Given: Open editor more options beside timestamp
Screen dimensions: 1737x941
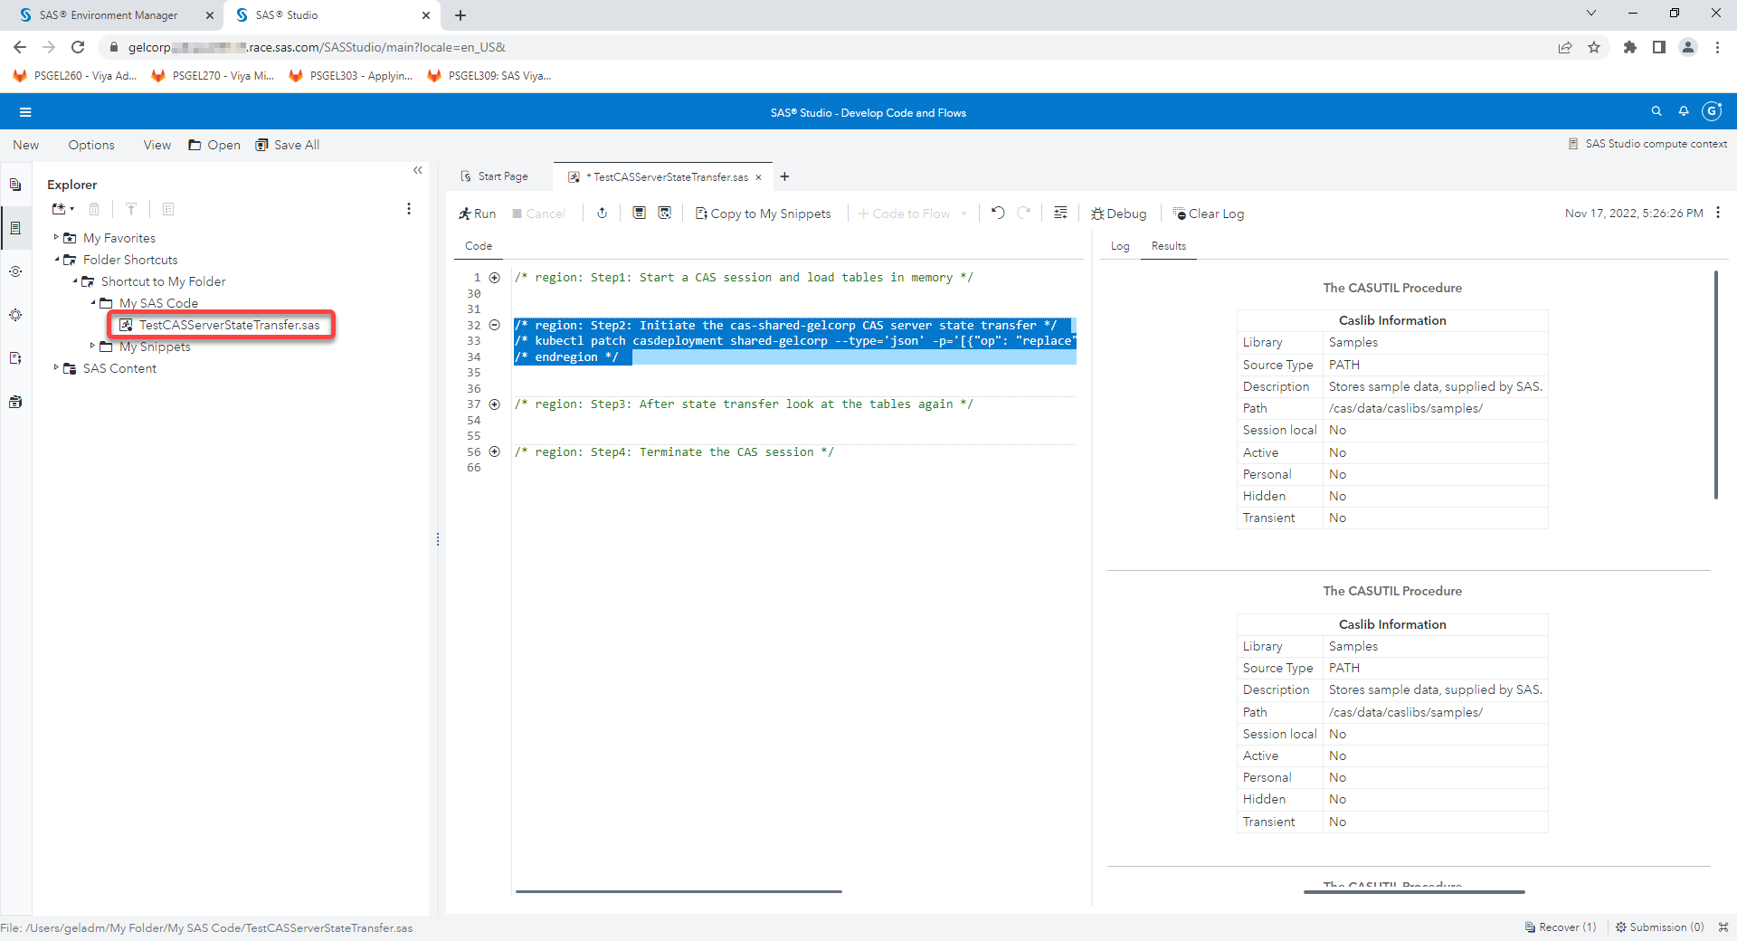Looking at the screenshot, I should pos(1718,213).
